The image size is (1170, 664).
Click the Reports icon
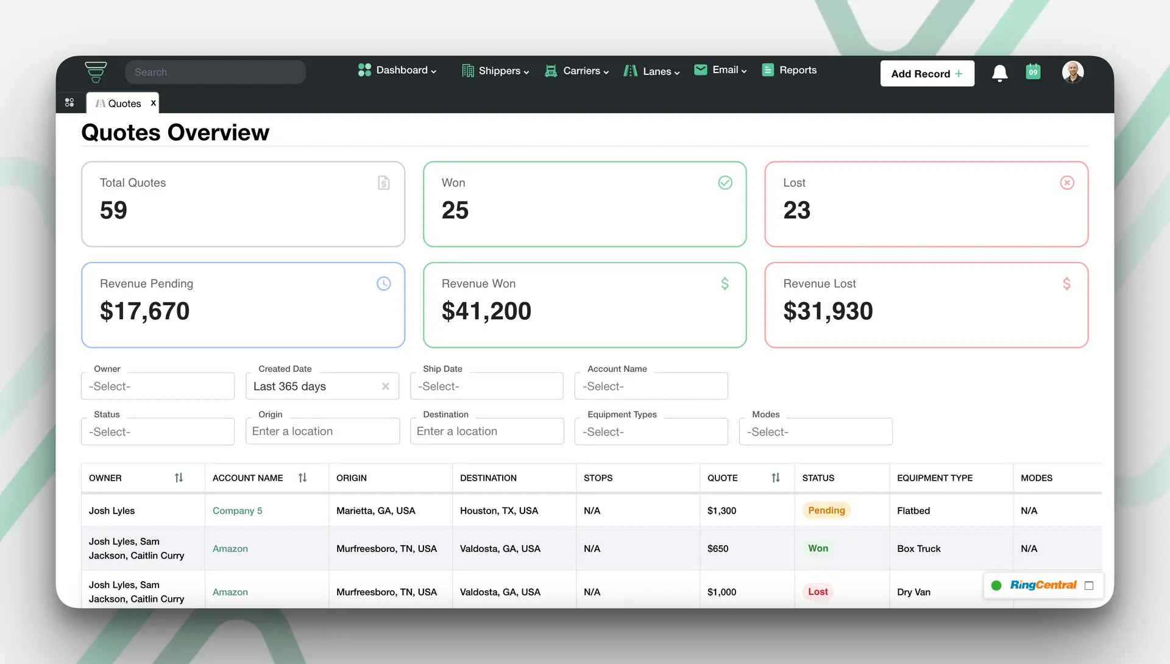tap(767, 69)
